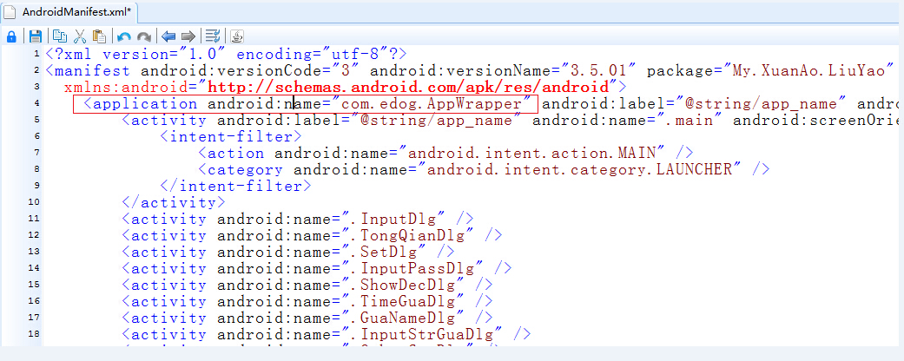Undo the last edit
This screenshot has height=361, width=904.
click(124, 36)
